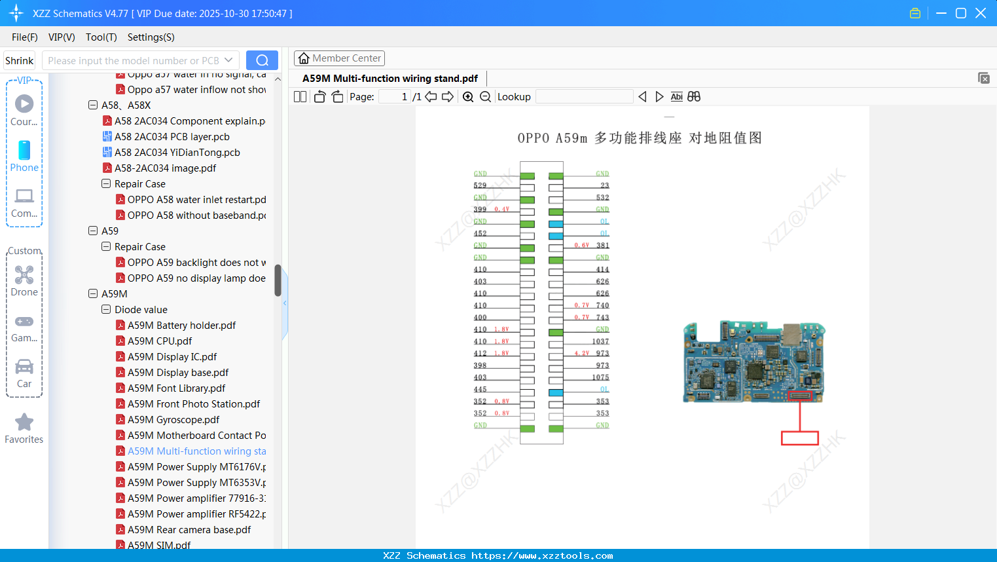Select A59M Multi-function wiring stand.pdf tab
This screenshot has width=997, height=562.
(x=390, y=79)
